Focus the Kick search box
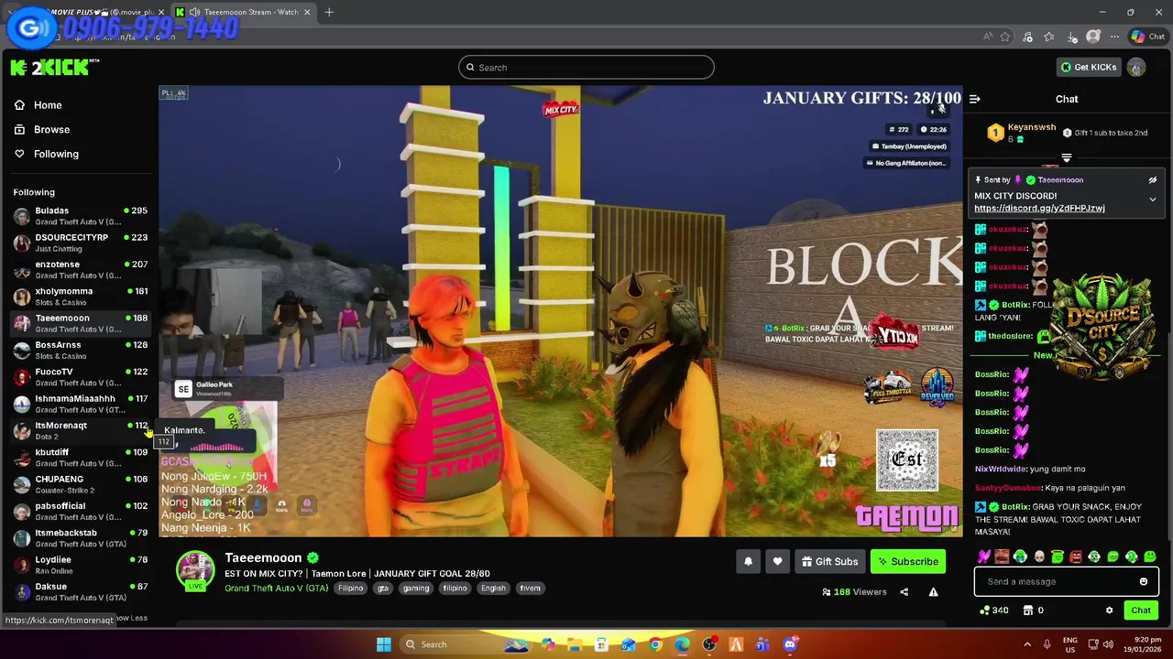The image size is (1173, 659). click(x=586, y=68)
